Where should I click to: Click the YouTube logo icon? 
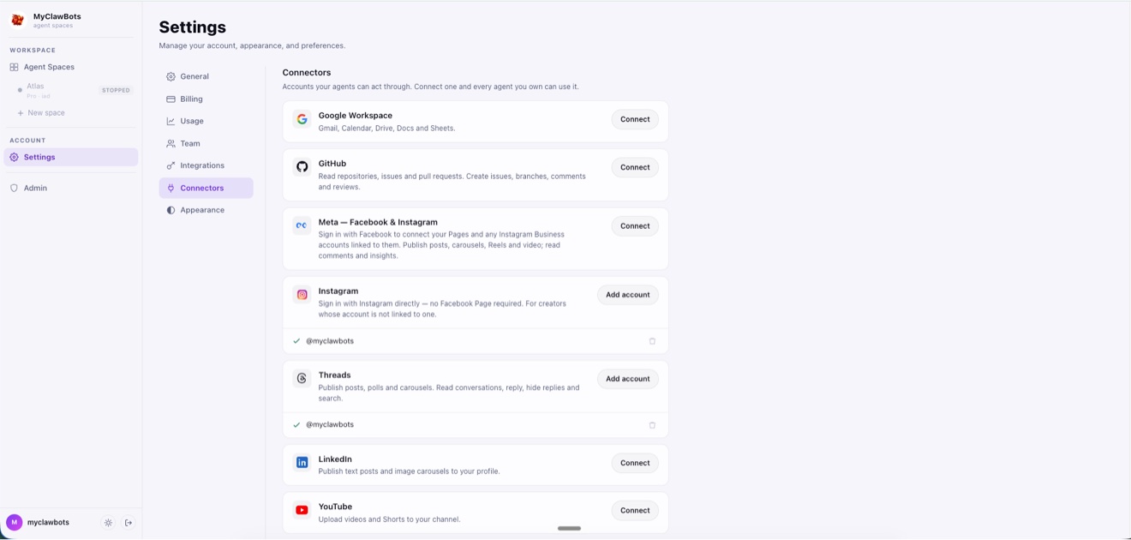pos(302,510)
